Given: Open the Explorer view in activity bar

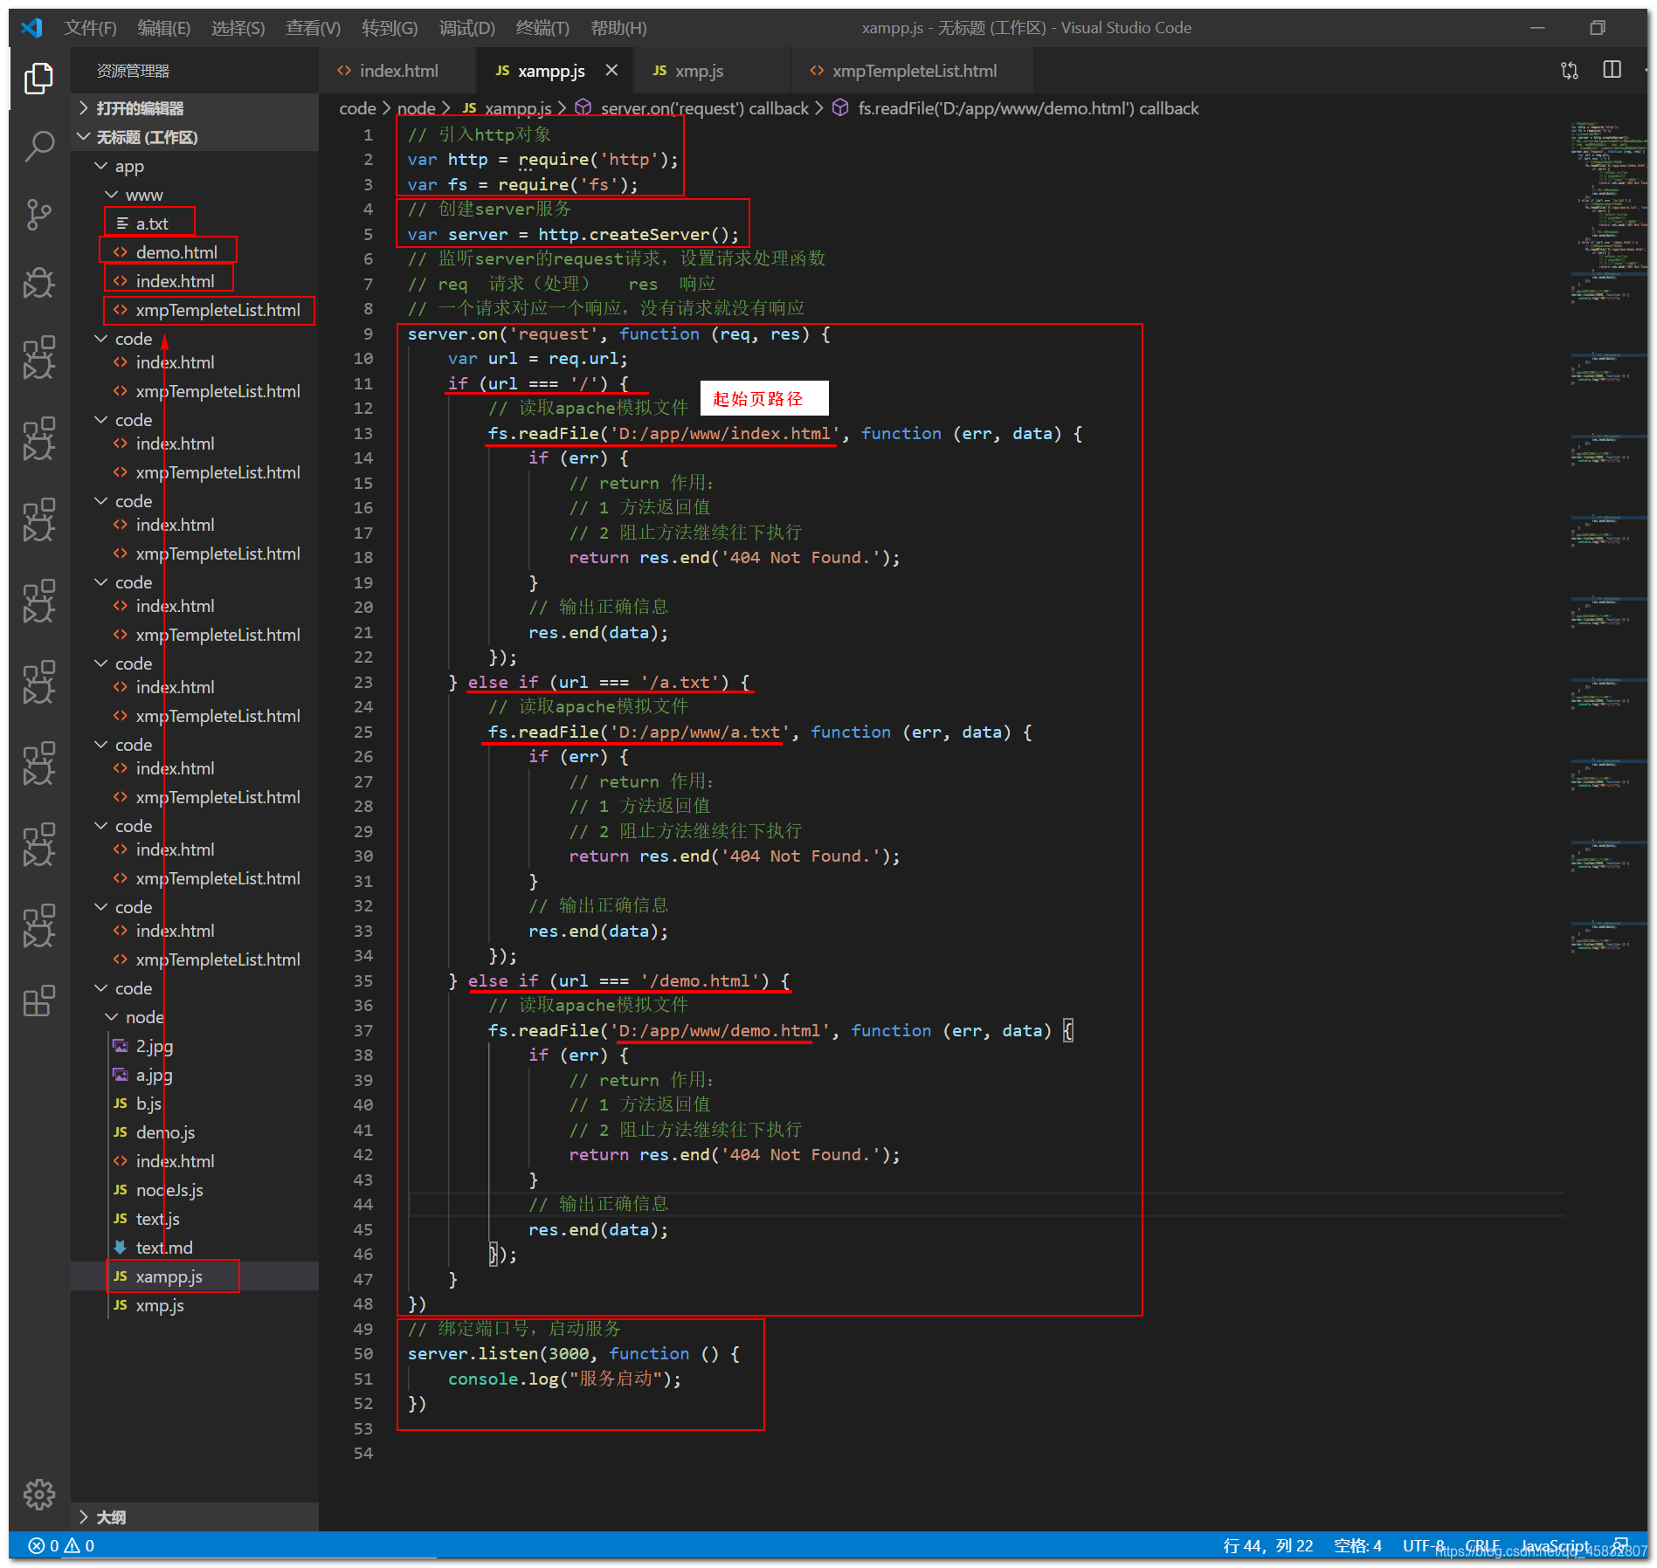Looking at the screenshot, I should pos(39,79).
